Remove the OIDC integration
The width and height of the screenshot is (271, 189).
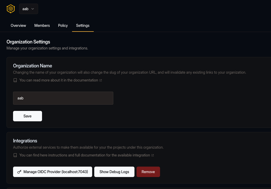click(x=148, y=172)
